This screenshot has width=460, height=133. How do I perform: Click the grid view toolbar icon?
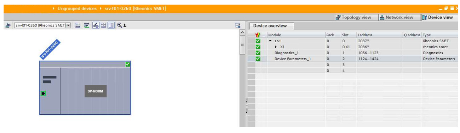pyautogui.click(x=103, y=25)
